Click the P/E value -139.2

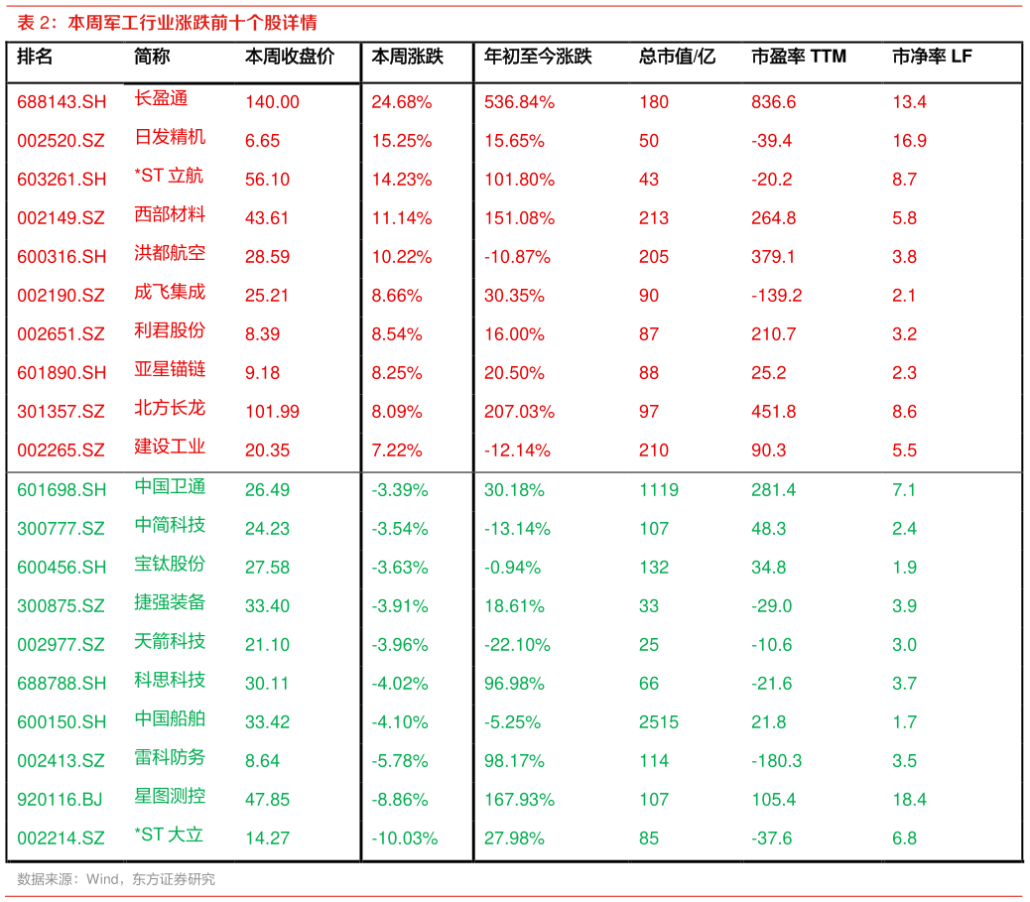click(777, 296)
